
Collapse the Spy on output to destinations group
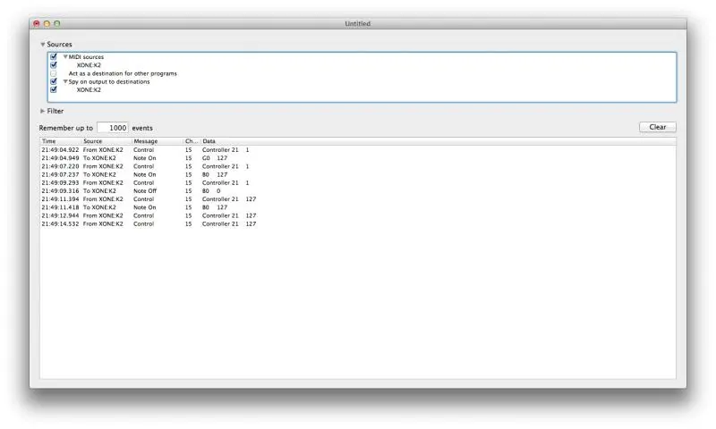coord(65,81)
